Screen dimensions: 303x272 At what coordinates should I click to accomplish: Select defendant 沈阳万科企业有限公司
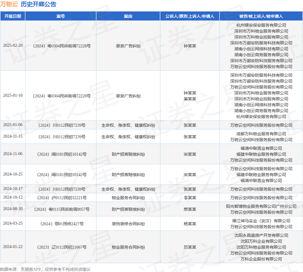point(261,241)
